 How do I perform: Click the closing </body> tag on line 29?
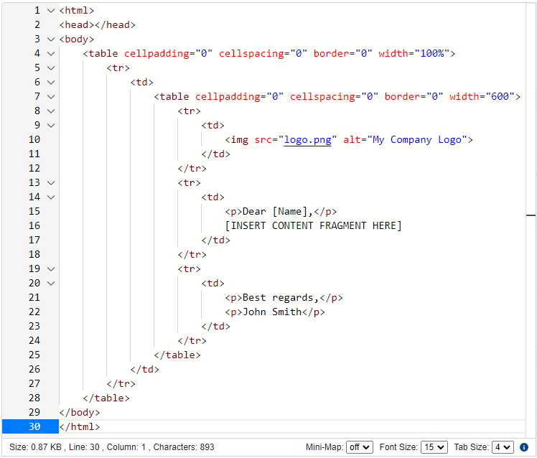pyautogui.click(x=80, y=413)
